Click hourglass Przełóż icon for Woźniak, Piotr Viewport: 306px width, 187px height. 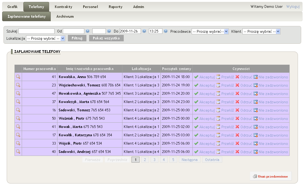pos(218,119)
